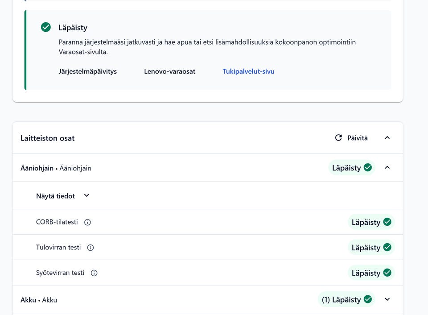Click the Päivitä button label
The image size is (428, 315).
pos(358,138)
